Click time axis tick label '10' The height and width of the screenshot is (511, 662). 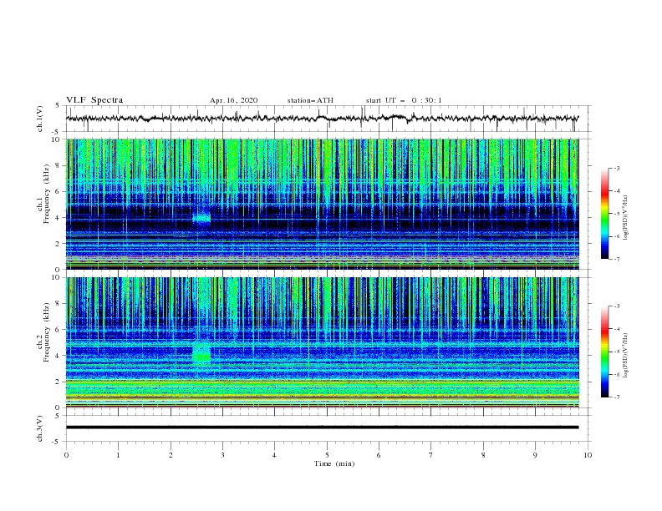(588, 455)
